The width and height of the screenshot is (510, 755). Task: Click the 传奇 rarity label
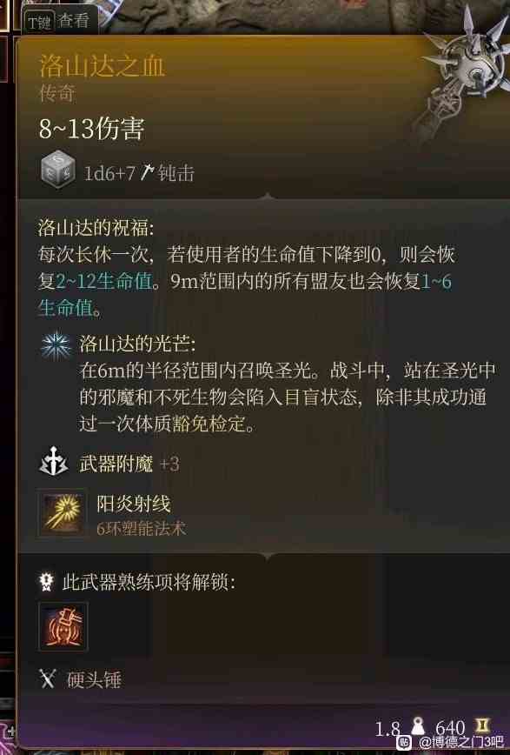[57, 93]
